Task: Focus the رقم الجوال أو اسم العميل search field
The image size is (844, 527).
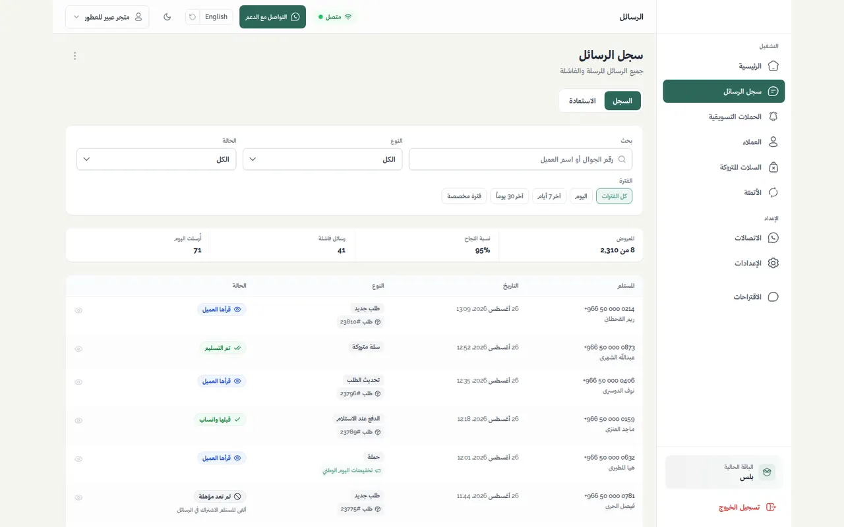Action: 520,159
